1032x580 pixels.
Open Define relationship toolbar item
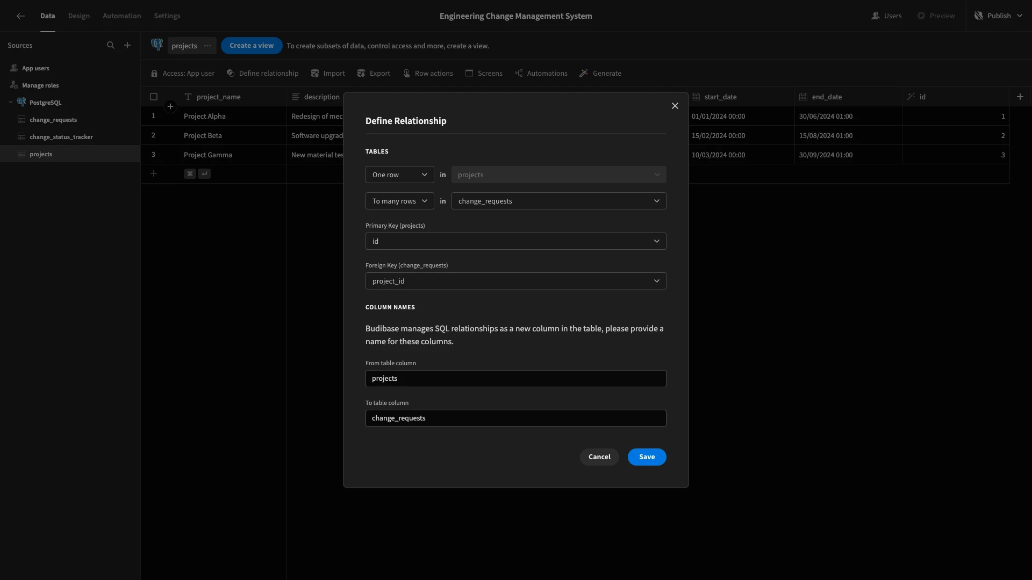(262, 74)
